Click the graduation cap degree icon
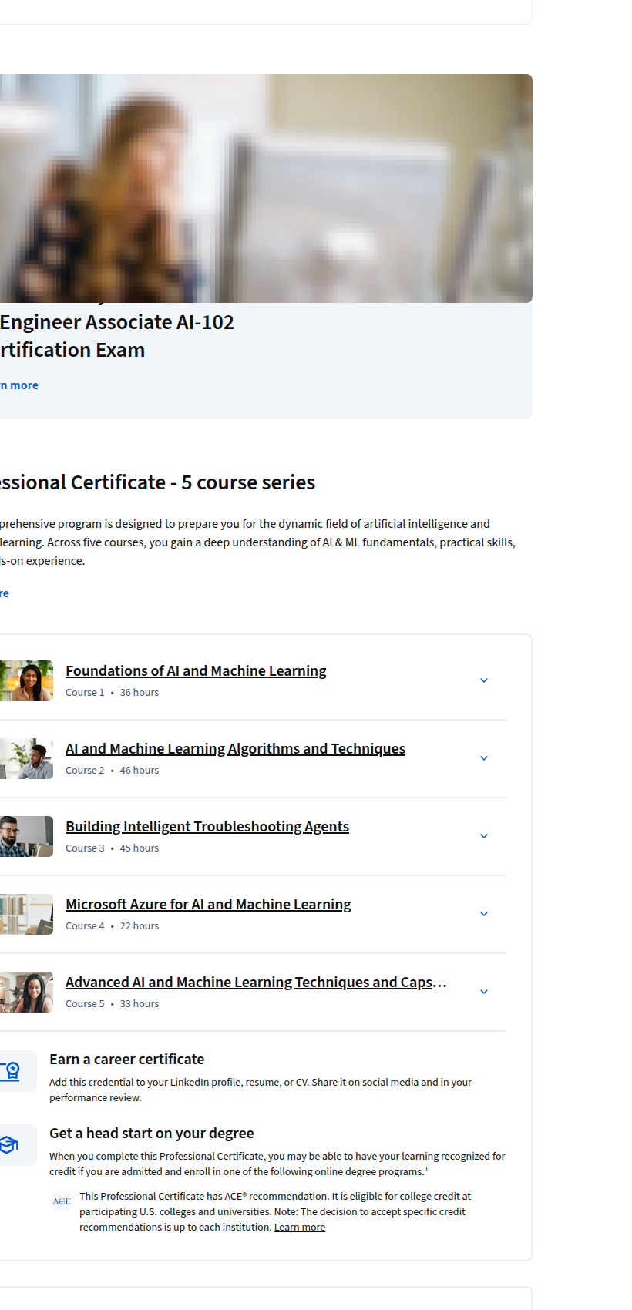This screenshot has width=632, height=1310. click(9, 1145)
